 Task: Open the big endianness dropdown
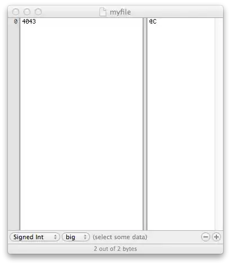point(76,237)
